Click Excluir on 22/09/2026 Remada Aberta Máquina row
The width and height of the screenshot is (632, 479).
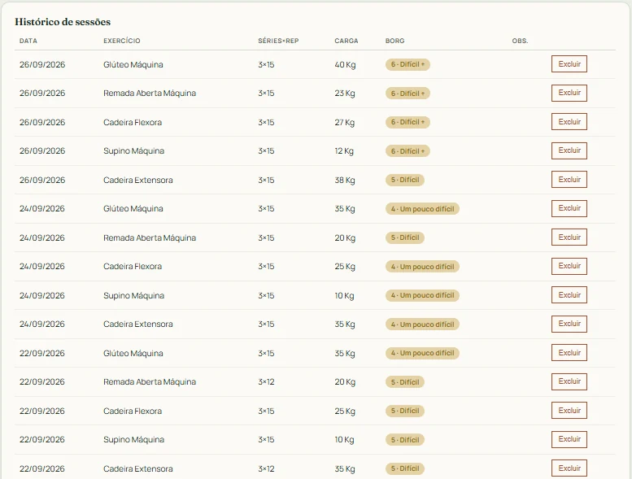[569, 381]
